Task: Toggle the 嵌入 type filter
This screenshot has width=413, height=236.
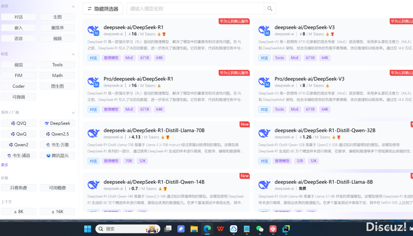Action: (18, 28)
